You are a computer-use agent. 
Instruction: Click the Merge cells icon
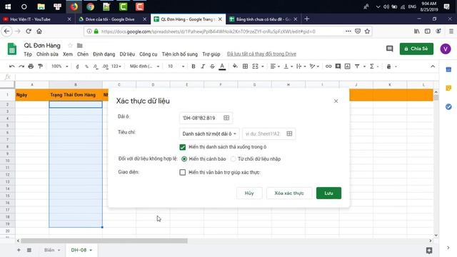click(256, 66)
